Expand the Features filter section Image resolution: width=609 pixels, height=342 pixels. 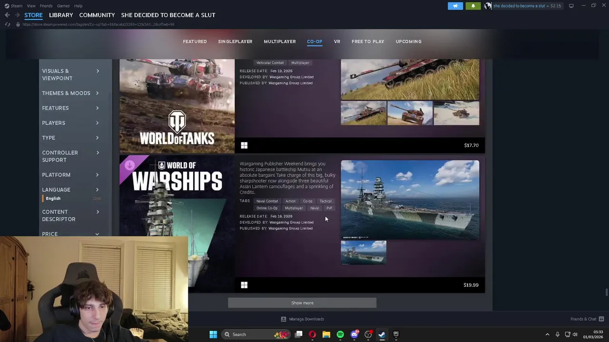[71, 108]
